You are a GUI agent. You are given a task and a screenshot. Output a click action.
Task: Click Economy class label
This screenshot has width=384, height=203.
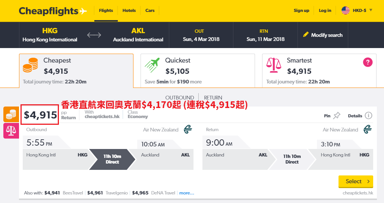click(138, 117)
